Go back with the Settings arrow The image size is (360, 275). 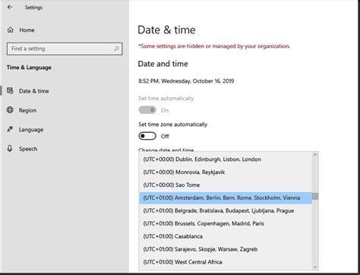10,7
